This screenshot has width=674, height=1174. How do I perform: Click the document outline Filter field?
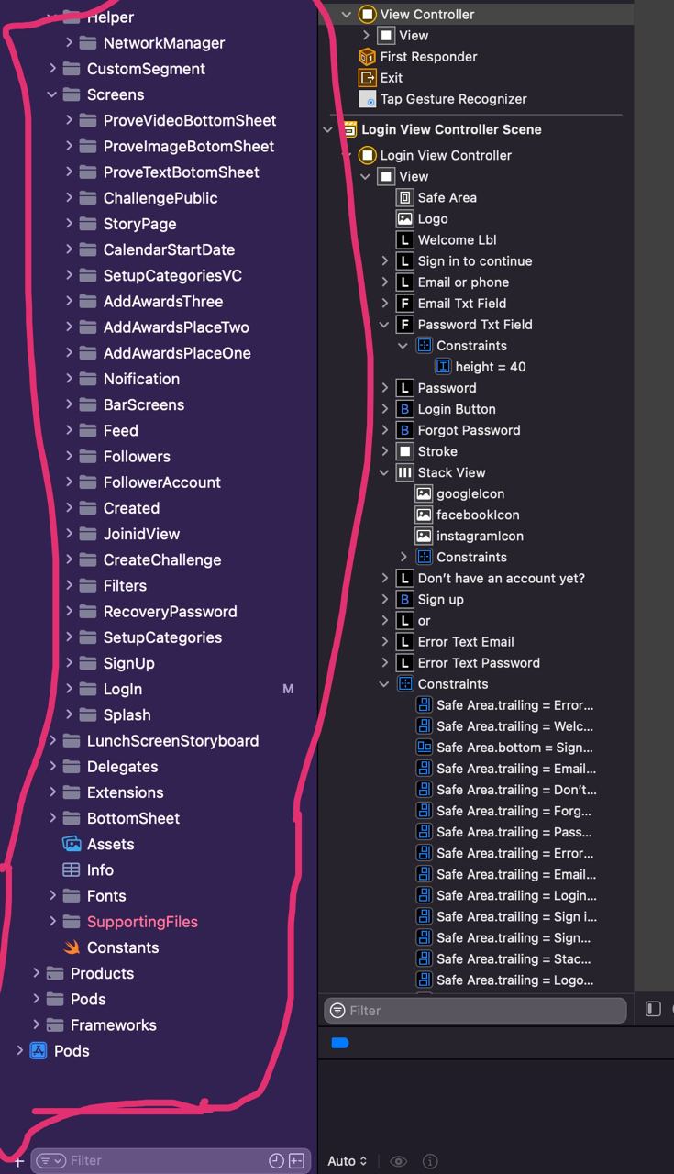point(475,1010)
